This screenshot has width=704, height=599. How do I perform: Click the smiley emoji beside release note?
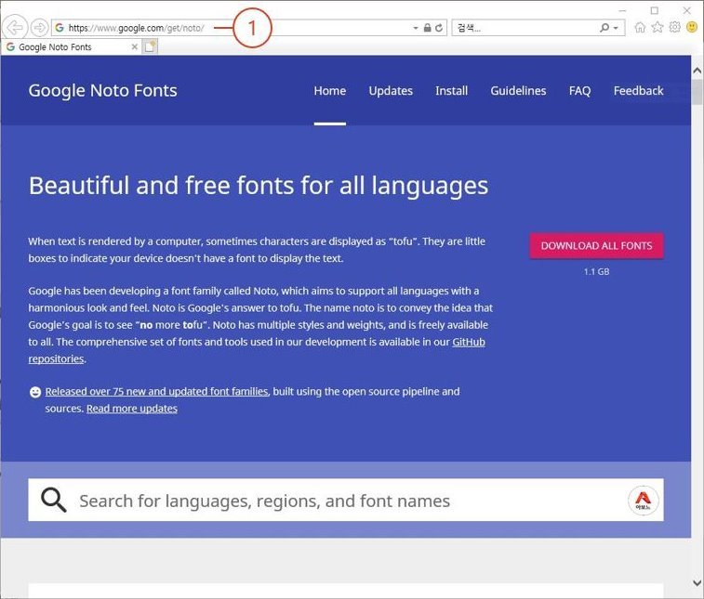(x=35, y=392)
